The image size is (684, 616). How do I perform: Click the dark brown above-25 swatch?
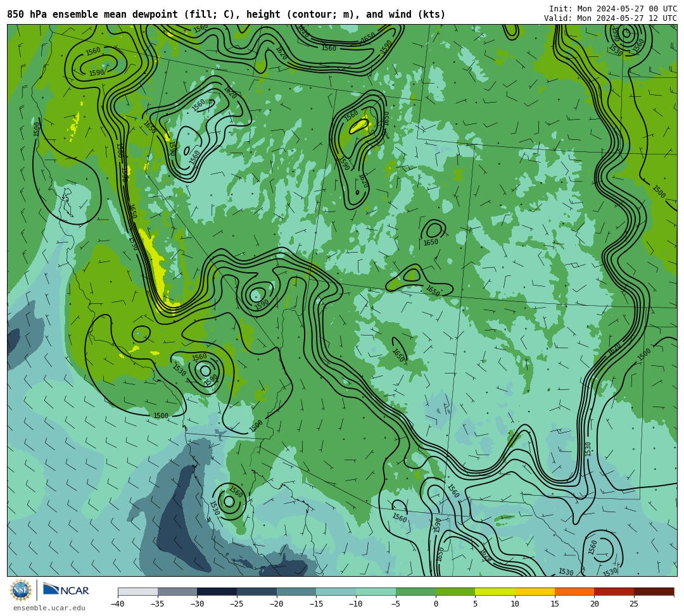click(x=654, y=591)
